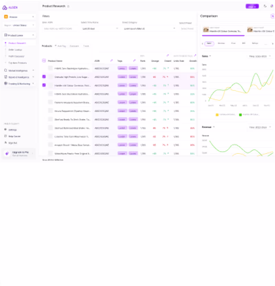Viewport: 275px width, 286px height.
Task: Click the purple button in the top bar
Action: tap(252, 6)
